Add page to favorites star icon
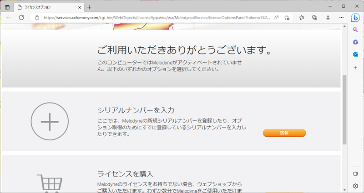Image resolution: width=364 pixels, height=193 pixels. 287,18
